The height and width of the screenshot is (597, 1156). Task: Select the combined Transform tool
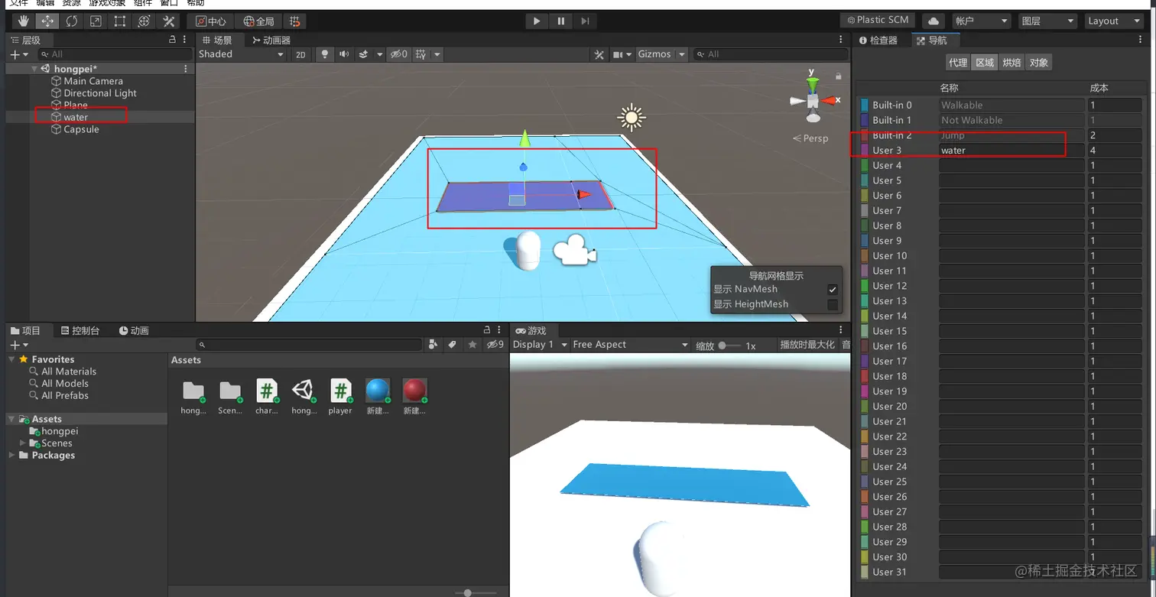(144, 21)
